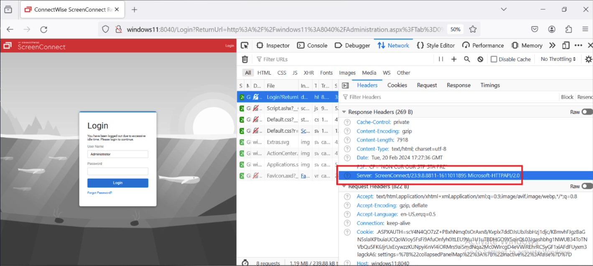
Task: Open the Performance panel
Action: 483,45
